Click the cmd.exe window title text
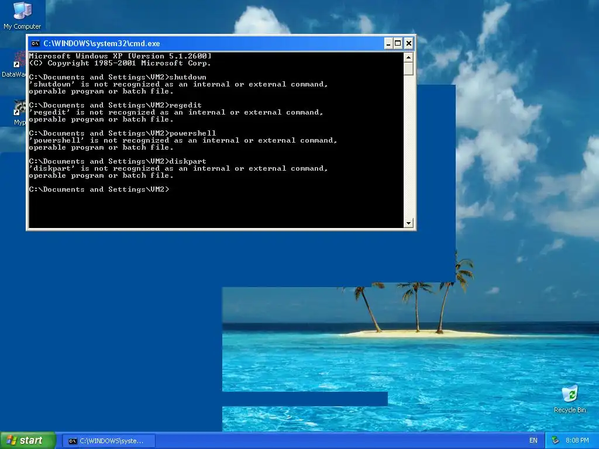599x449 pixels. tap(102, 43)
